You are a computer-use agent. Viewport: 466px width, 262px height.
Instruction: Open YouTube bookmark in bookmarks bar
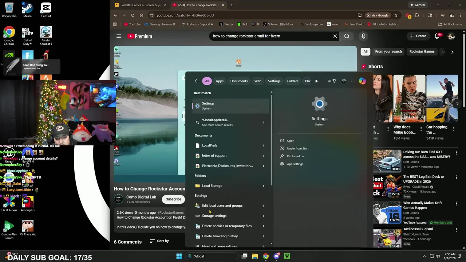click(x=132, y=24)
